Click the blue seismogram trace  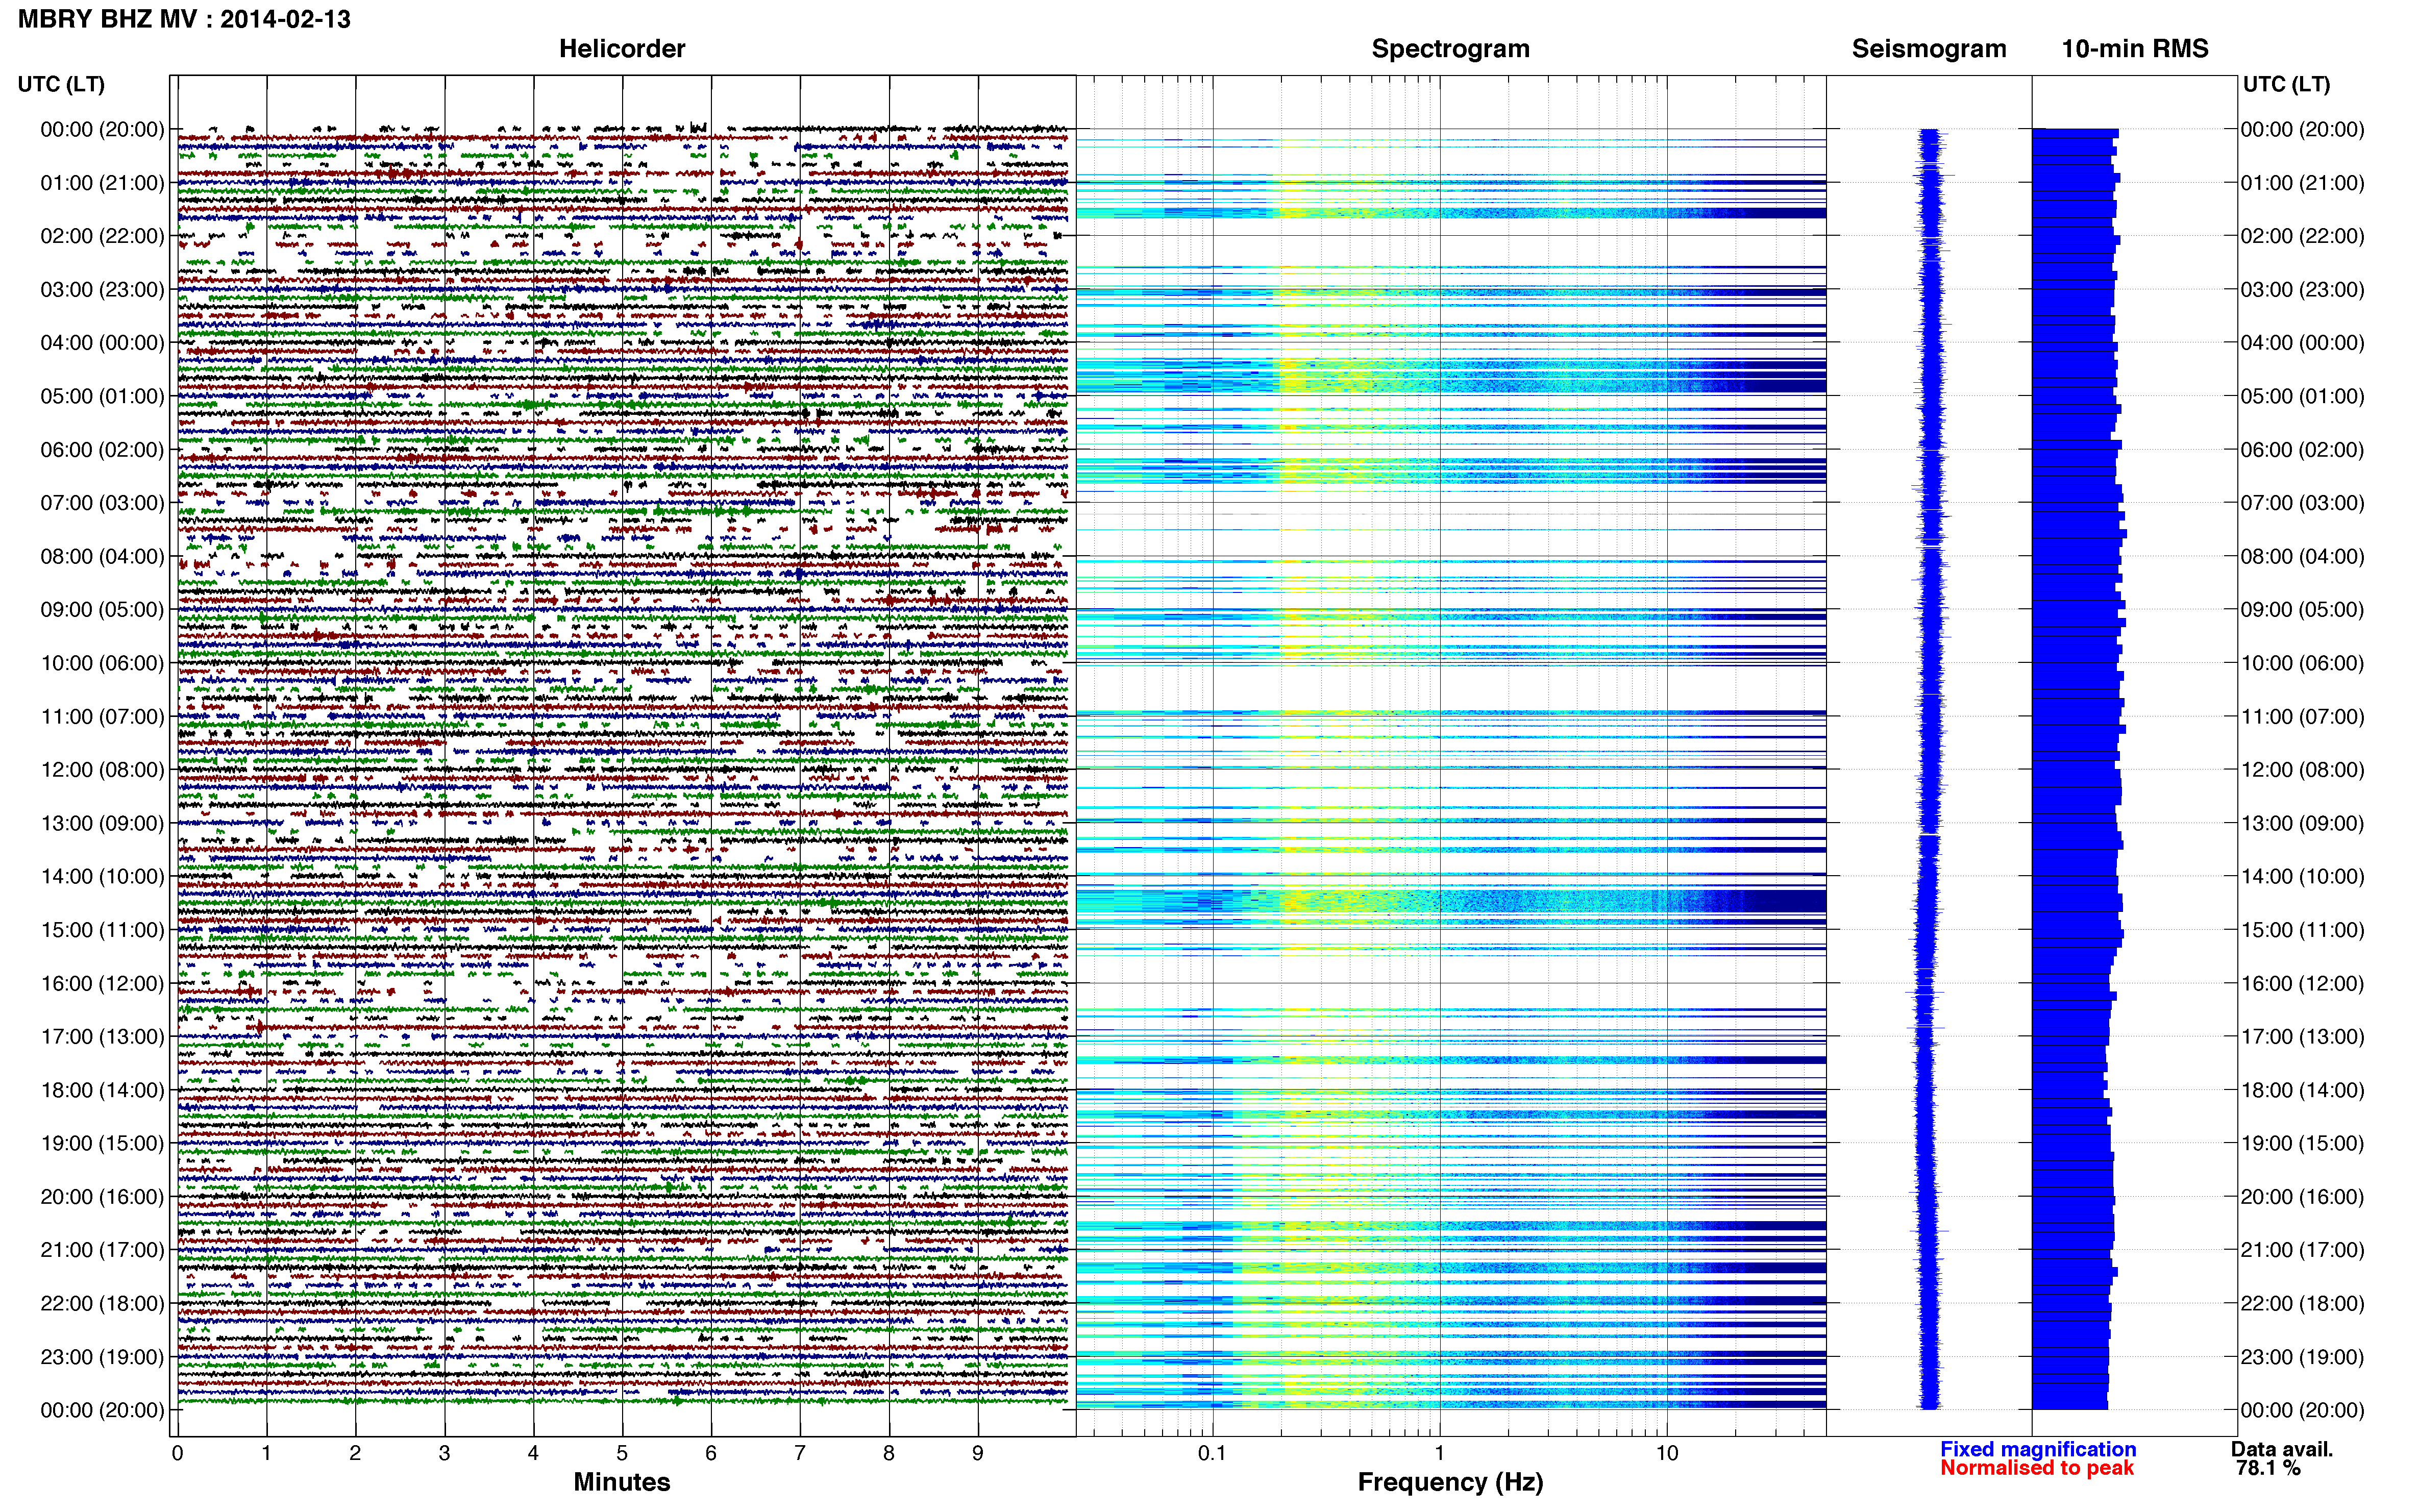1930,769
